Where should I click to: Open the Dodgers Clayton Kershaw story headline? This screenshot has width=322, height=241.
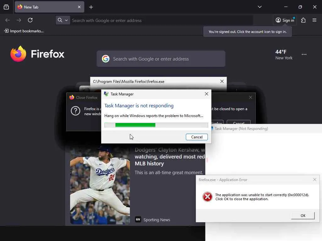(170, 157)
